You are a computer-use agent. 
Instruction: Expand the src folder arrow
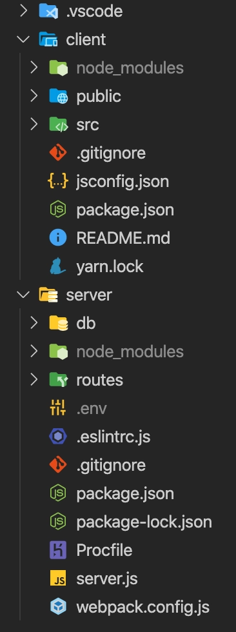click(34, 124)
